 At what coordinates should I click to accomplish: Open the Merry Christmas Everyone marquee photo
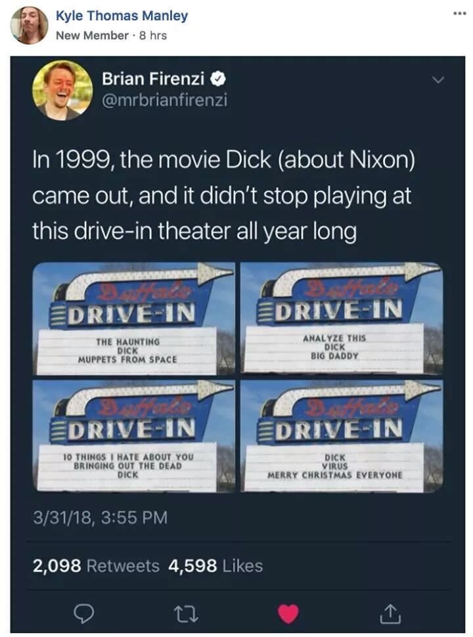pyautogui.click(x=342, y=436)
